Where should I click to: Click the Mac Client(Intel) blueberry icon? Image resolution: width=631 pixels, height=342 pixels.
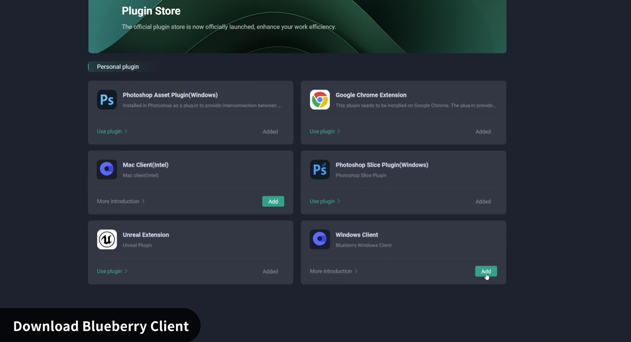pos(107,169)
